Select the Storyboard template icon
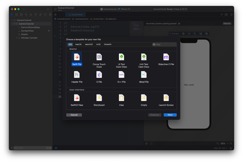This screenshot has width=243, height=162. (x=99, y=97)
